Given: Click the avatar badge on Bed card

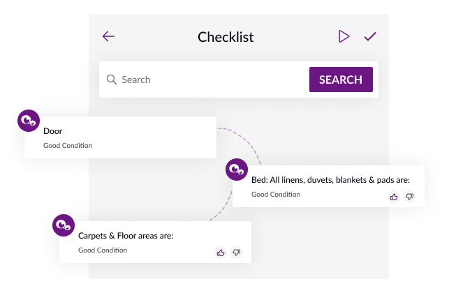Looking at the screenshot, I should [237, 170].
